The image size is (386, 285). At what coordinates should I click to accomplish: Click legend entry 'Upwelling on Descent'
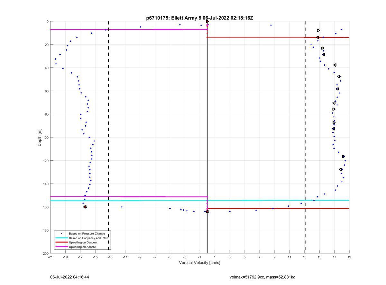tap(83, 242)
